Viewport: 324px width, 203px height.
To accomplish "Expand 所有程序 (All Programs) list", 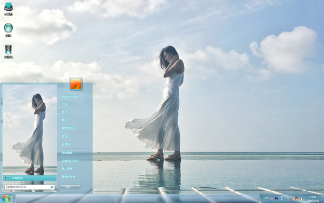I will tap(30, 178).
